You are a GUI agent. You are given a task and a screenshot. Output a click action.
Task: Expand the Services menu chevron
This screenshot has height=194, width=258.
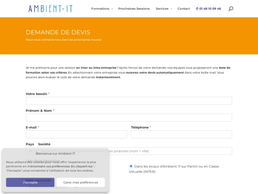(172, 9)
